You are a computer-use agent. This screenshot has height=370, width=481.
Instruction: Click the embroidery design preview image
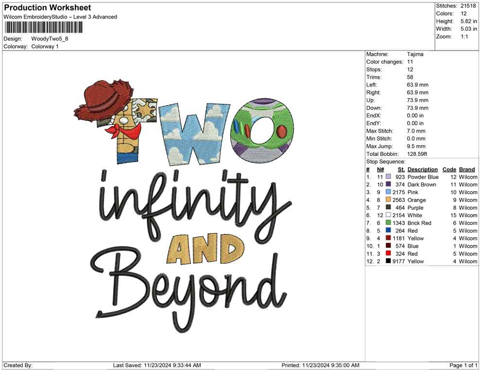pos(184,206)
